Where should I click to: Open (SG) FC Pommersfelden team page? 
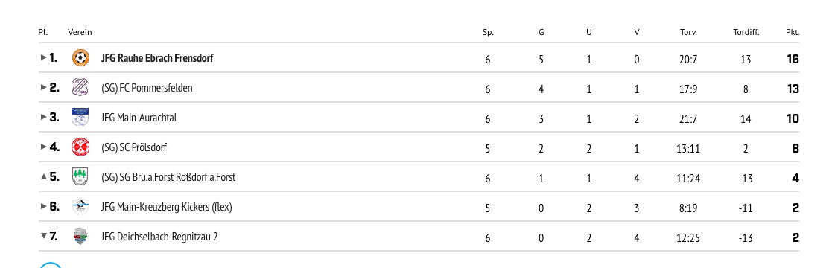click(x=147, y=88)
